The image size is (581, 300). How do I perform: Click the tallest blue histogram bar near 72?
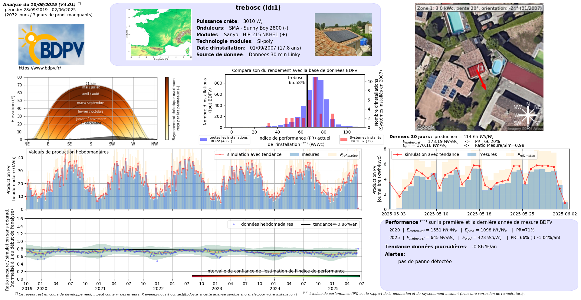[x=315, y=102]
